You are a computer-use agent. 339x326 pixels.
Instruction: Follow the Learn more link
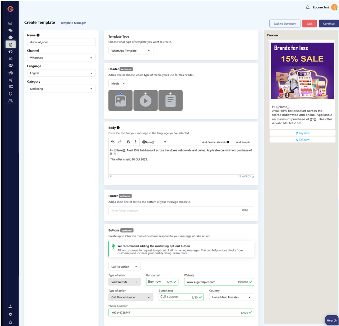[x=180, y=253]
